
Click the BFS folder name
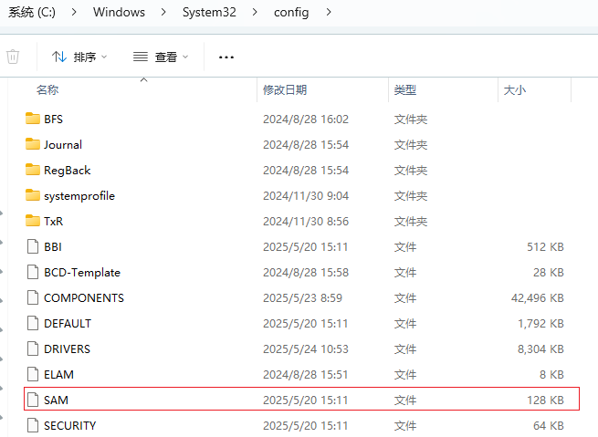[x=53, y=120]
